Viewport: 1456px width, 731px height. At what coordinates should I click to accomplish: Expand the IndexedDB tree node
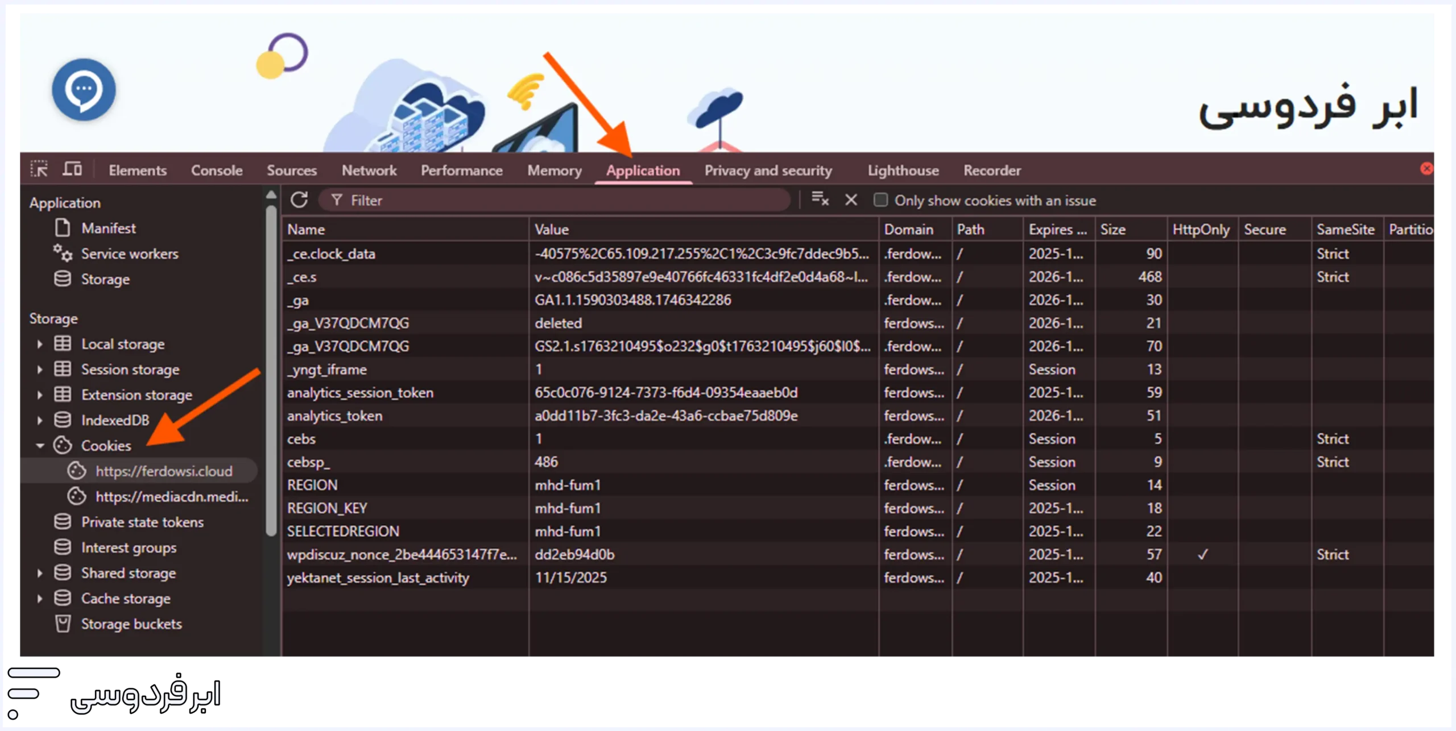click(40, 421)
